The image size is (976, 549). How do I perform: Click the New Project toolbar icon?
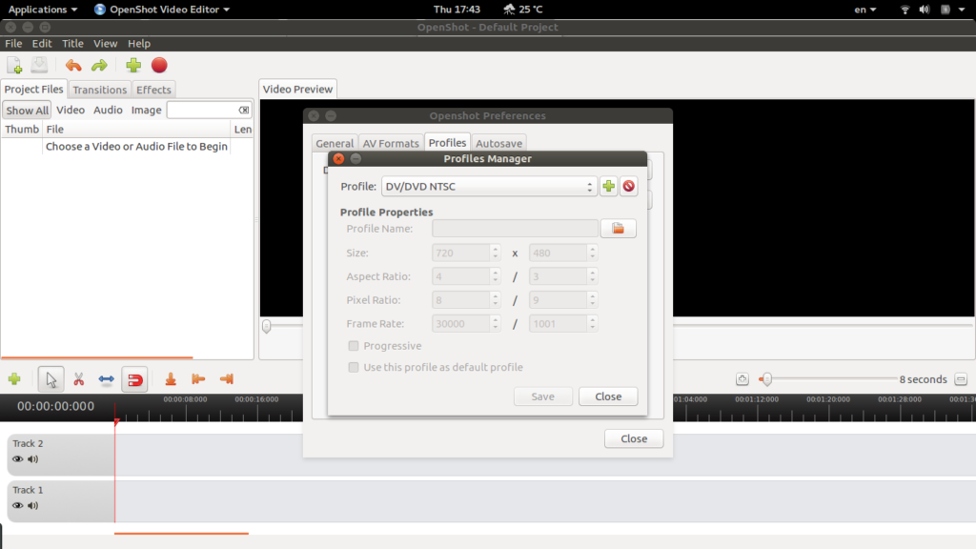[x=14, y=66]
